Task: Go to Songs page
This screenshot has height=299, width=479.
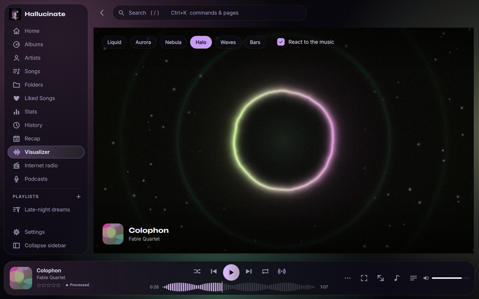Action: click(46, 71)
